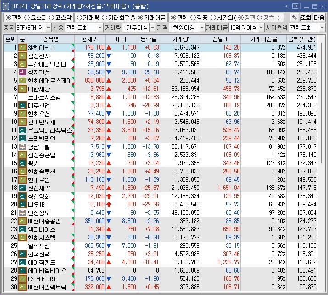Viewport: 328px width, 295px height.
Task: Click the up triangle icon for SK하이닉스
Action: pos(109,48)
